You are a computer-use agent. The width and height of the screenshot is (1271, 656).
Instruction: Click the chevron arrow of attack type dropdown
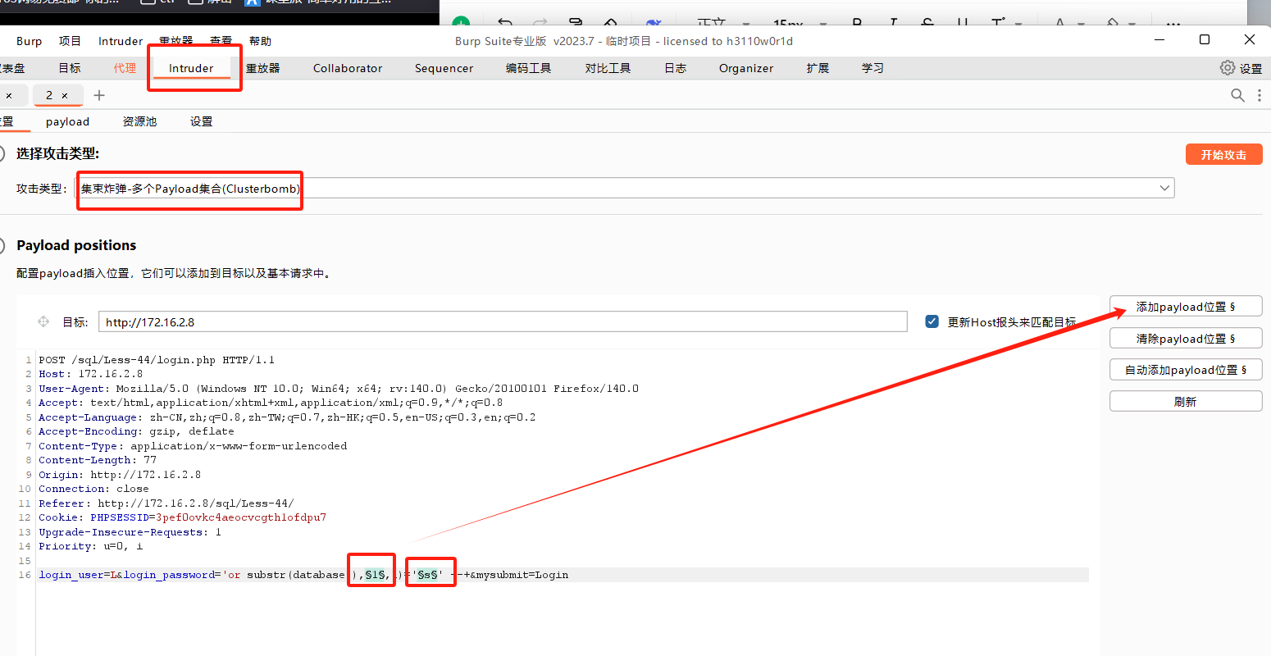(1164, 189)
